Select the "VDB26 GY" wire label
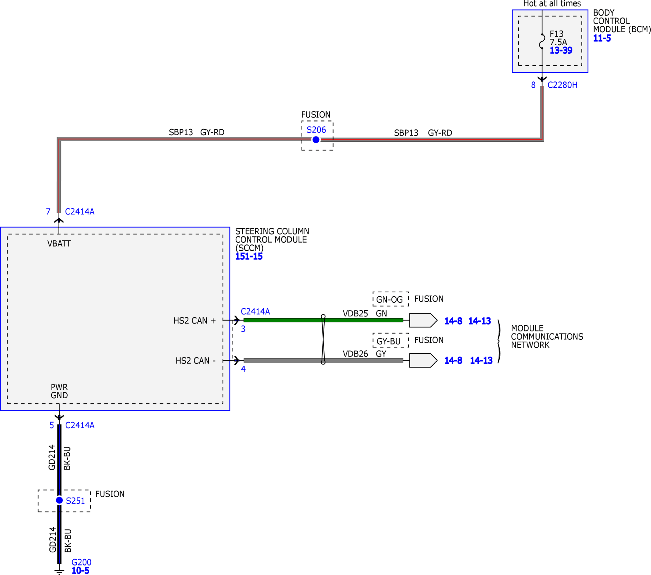The image size is (651, 575). coord(364,354)
